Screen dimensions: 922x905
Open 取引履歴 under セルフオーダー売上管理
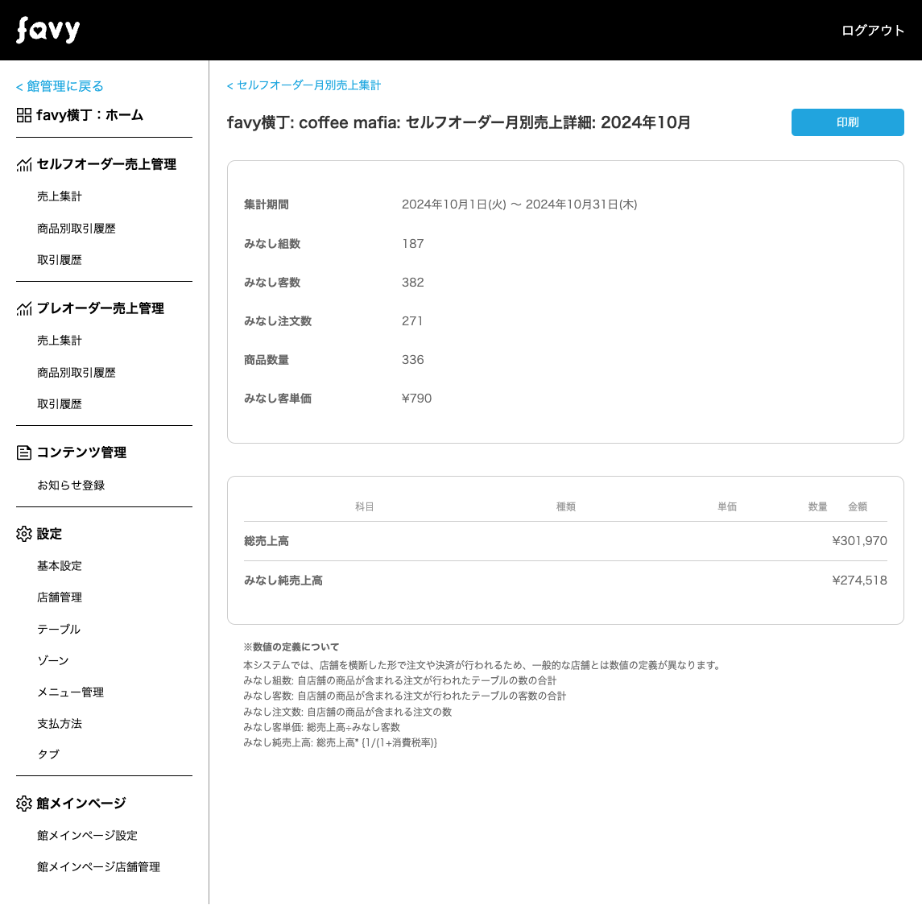(x=60, y=260)
